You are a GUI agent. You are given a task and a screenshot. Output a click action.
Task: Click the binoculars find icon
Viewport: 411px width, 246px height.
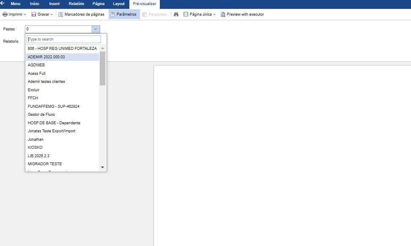(x=176, y=14)
